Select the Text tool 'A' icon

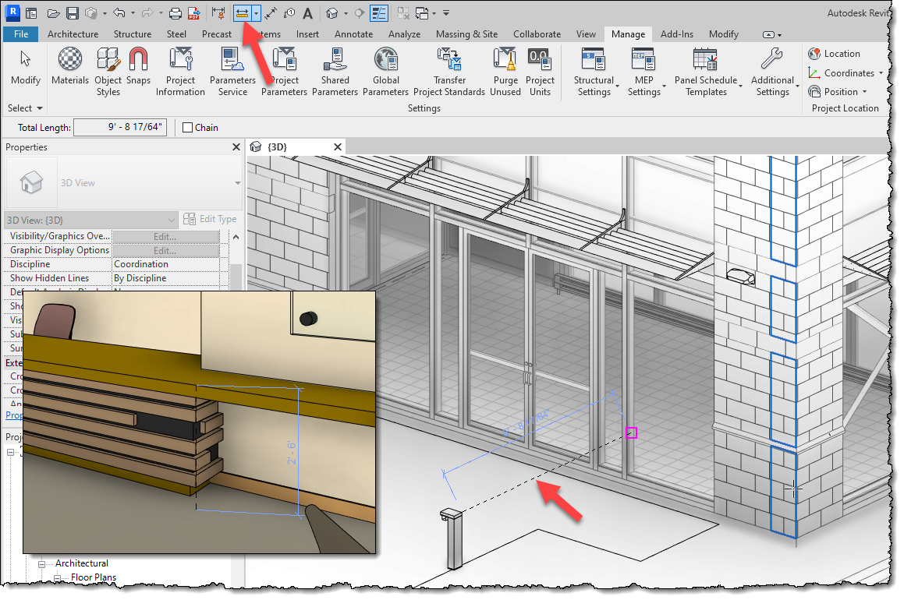click(308, 12)
